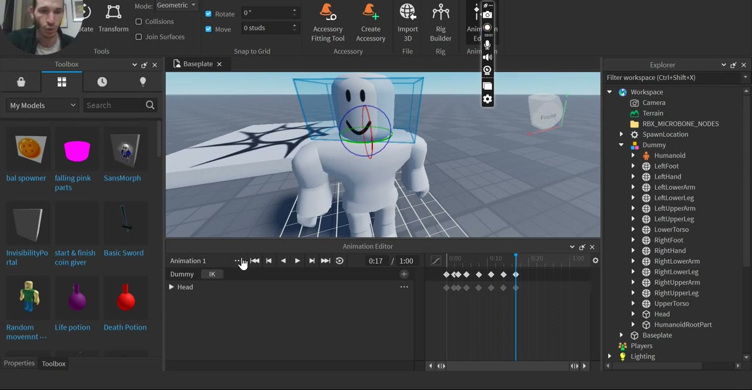This screenshot has width=752, height=390.
Task: Open the Toolbox Creations lightbulb tab
Action: click(x=143, y=82)
